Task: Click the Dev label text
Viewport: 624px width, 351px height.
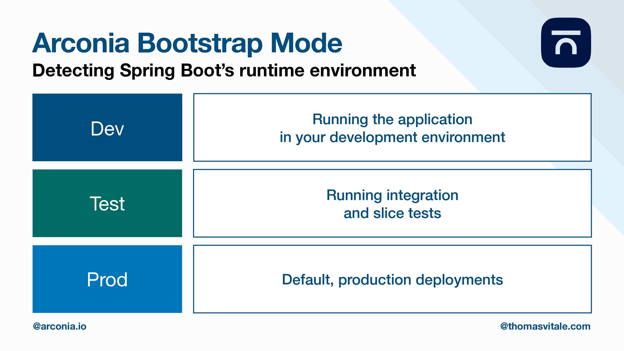Action: tap(107, 129)
